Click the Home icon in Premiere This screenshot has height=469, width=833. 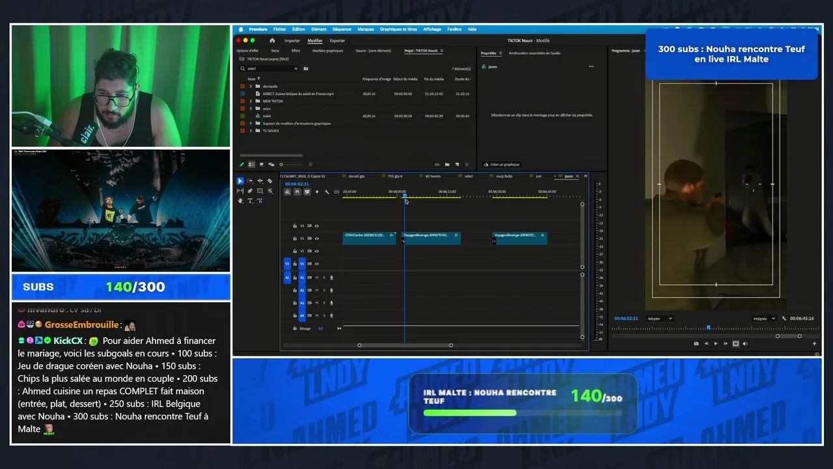271,40
